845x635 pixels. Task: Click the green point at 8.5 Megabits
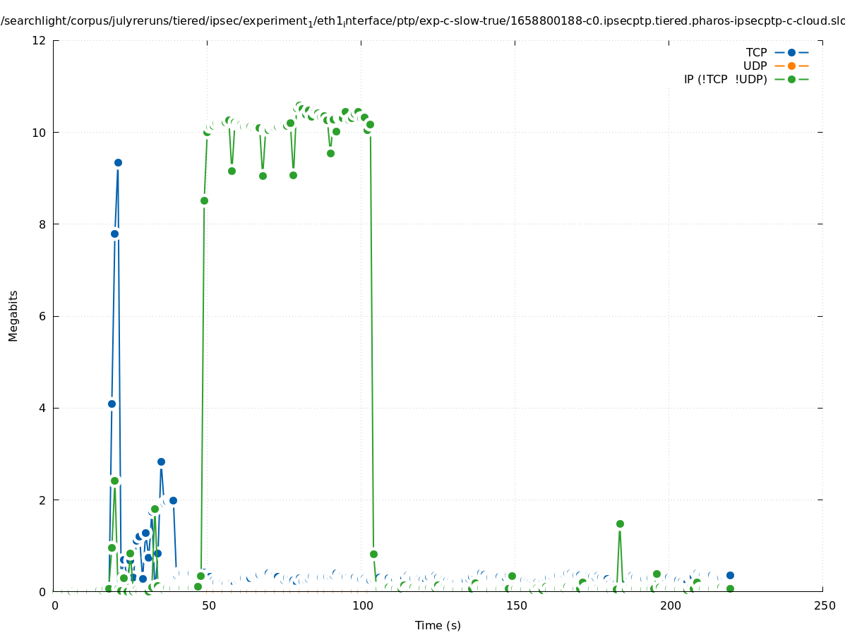(x=204, y=200)
